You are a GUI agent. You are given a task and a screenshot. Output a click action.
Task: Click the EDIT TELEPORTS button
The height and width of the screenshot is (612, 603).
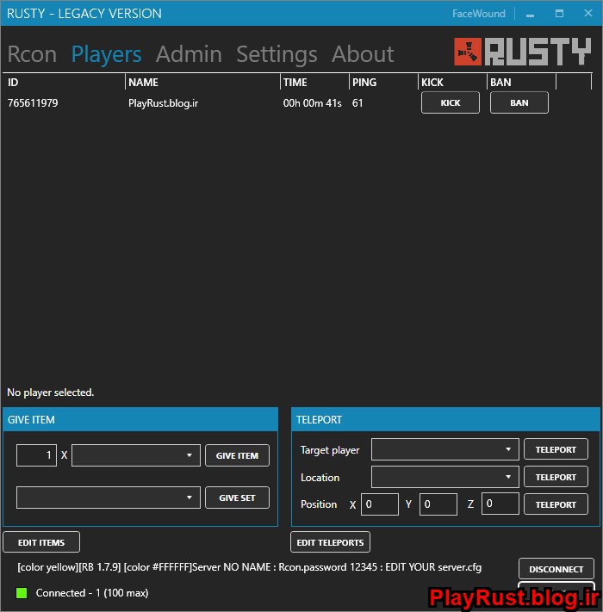(x=330, y=542)
